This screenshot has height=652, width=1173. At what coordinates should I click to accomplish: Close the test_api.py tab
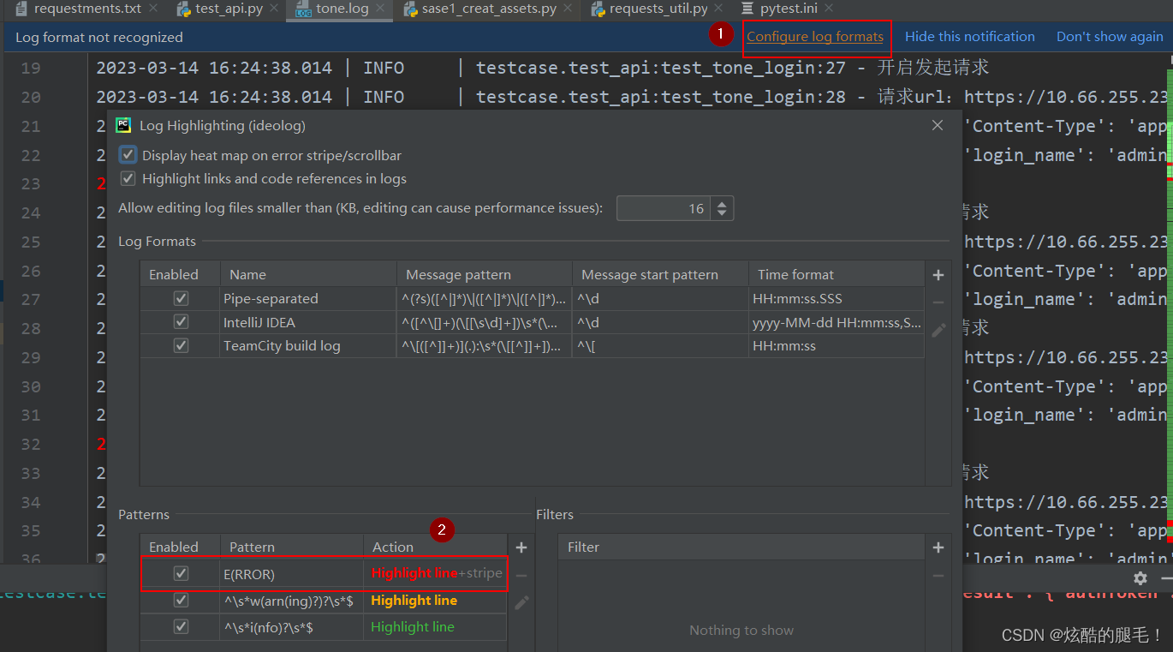[273, 9]
